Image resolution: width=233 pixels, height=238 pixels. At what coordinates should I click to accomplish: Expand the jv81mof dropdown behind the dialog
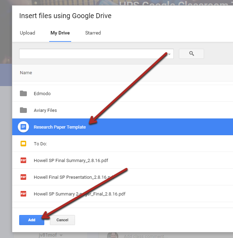tap(61, 235)
